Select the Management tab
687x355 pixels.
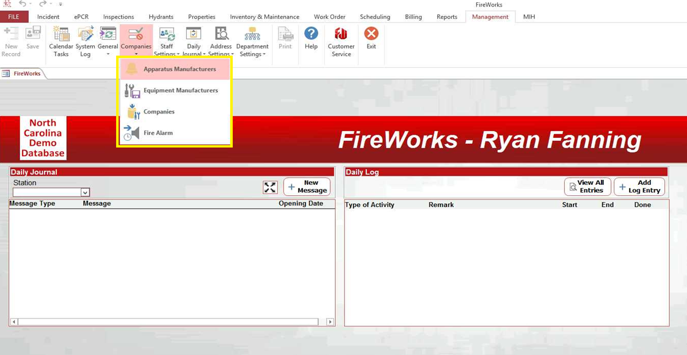click(x=490, y=17)
